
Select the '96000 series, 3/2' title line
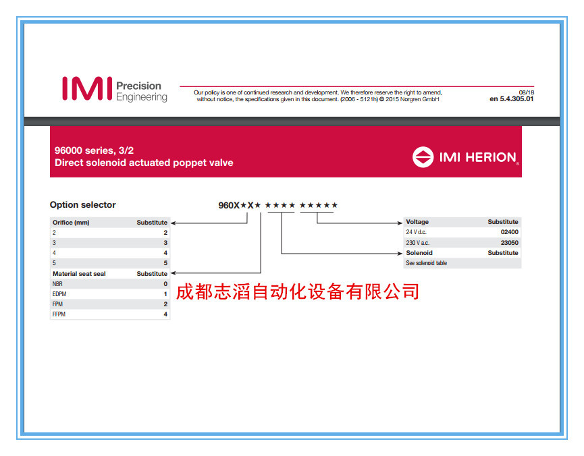(x=95, y=150)
